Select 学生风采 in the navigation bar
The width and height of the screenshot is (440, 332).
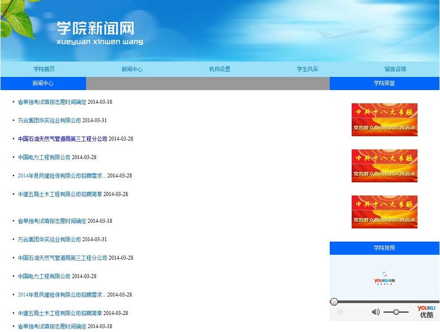(307, 69)
